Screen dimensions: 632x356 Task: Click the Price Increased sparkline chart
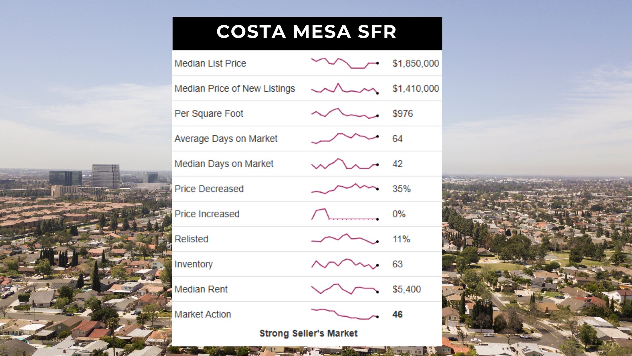point(345,214)
